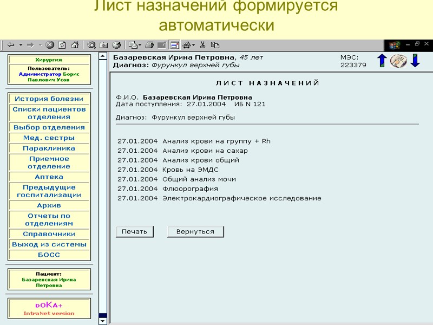
Task: Click the row Флюорография
Action: coord(168,188)
